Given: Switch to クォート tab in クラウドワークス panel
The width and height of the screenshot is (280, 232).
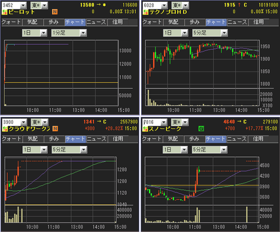Looking at the screenshot, I should coord(12,139).
